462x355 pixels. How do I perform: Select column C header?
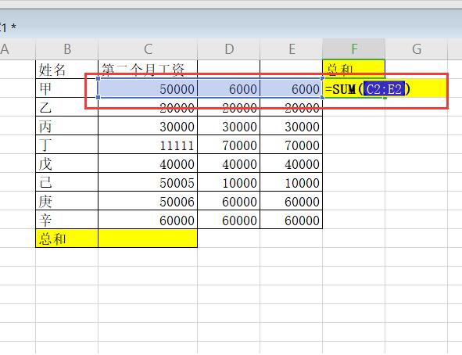coord(148,49)
